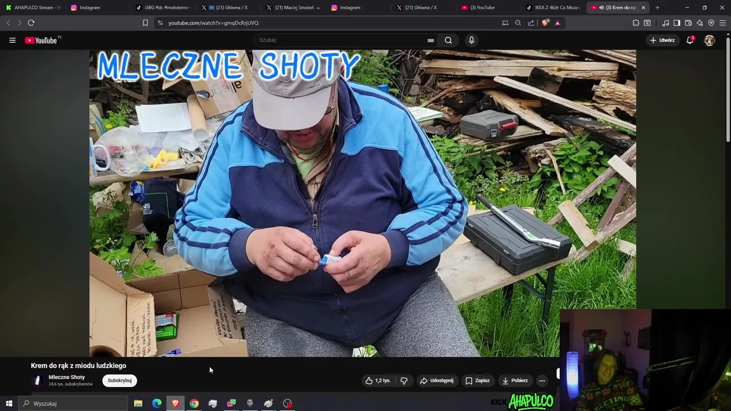Open the Mleczne Shoty channel name link

pyautogui.click(x=67, y=377)
